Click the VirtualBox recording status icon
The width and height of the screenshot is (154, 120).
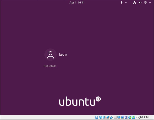click(x=122, y=117)
